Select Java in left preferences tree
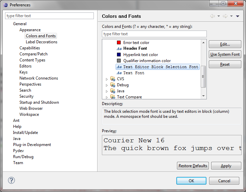The width and height of the screenshot is (246, 192). tap(17, 139)
